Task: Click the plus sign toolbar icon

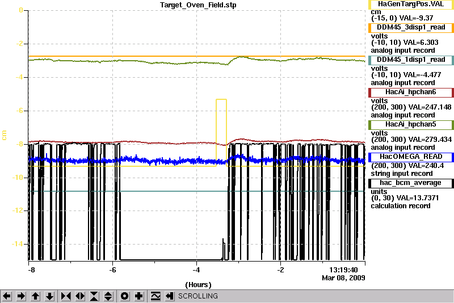Action: (x=139, y=296)
